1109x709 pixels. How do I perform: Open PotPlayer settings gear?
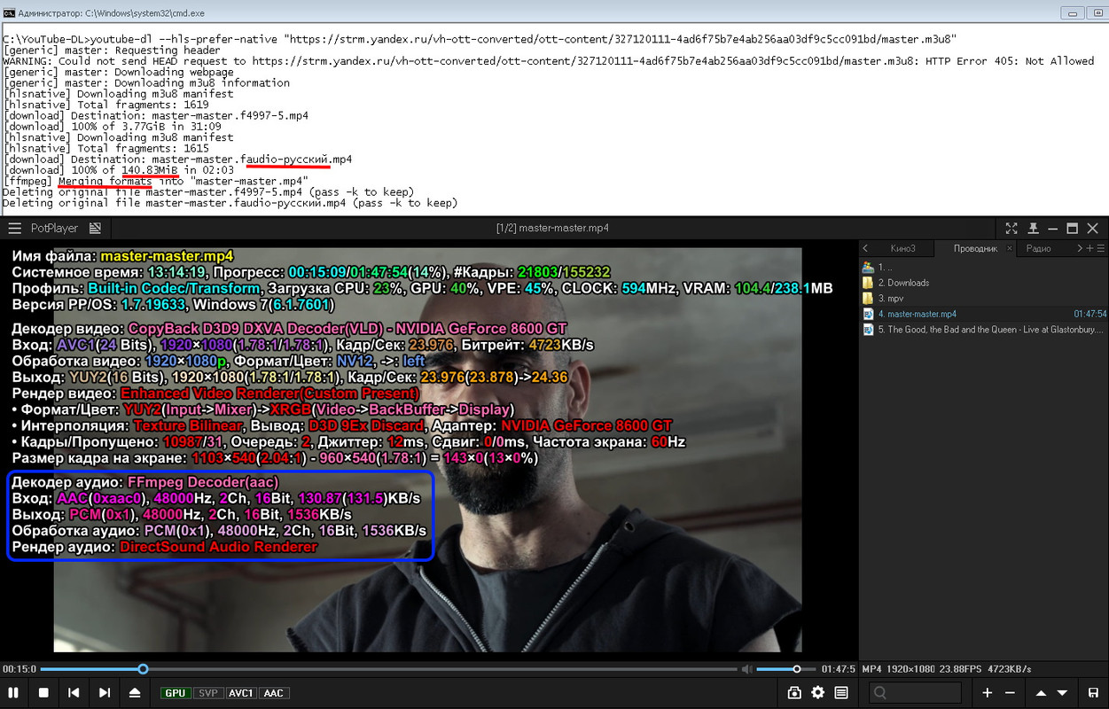(x=817, y=692)
